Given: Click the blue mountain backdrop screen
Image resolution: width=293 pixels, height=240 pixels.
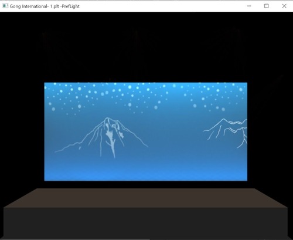Looking at the screenshot, I should point(146,131).
